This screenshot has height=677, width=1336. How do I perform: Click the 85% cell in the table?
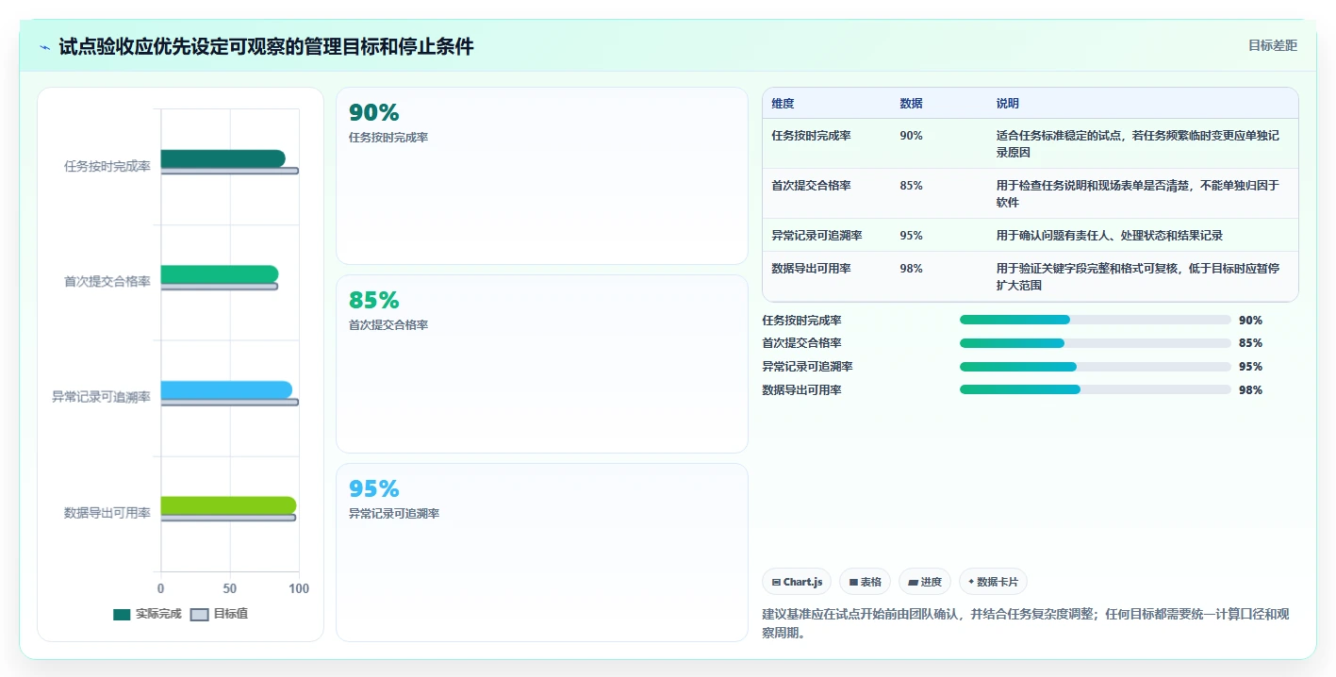[x=912, y=186]
